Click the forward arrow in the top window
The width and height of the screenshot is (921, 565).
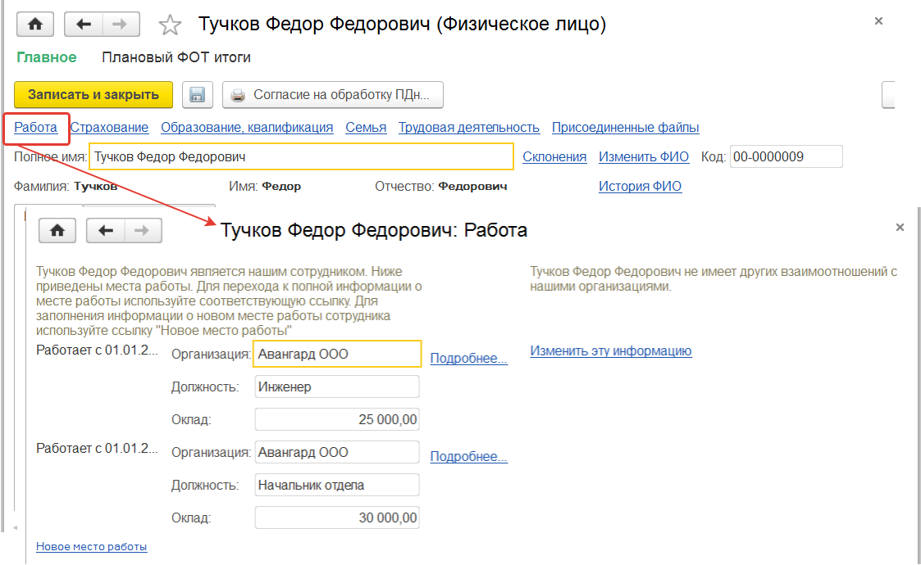pyautogui.click(x=120, y=25)
